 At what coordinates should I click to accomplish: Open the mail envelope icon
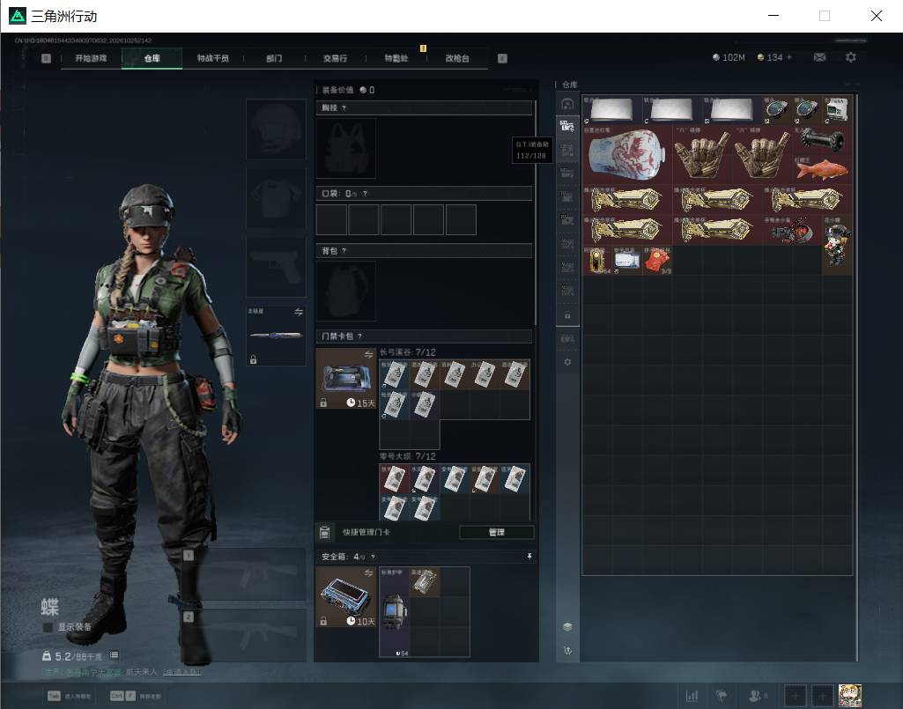[819, 57]
